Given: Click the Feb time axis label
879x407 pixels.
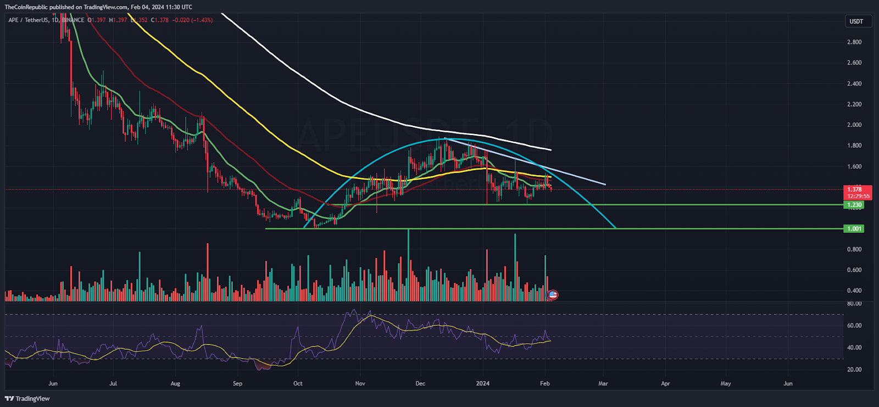Looking at the screenshot, I should coord(545,383).
